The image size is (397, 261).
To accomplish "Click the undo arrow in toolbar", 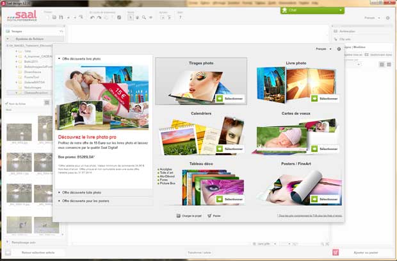I will coord(93,17).
